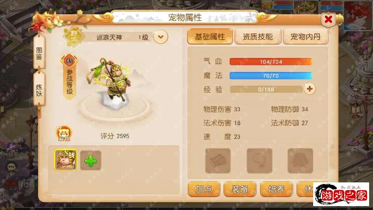Open the chat bubble icon
The width and height of the screenshot is (373, 210).
click(11, 167)
